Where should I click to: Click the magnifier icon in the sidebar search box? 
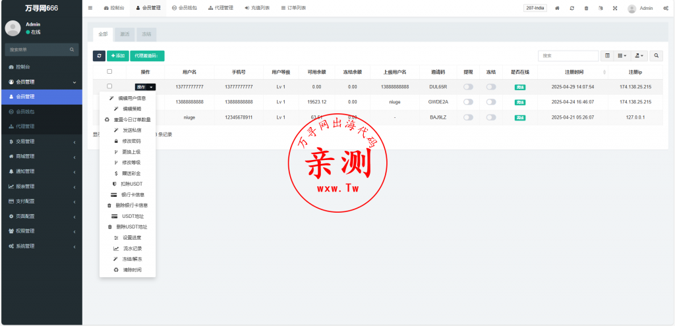tap(72, 49)
